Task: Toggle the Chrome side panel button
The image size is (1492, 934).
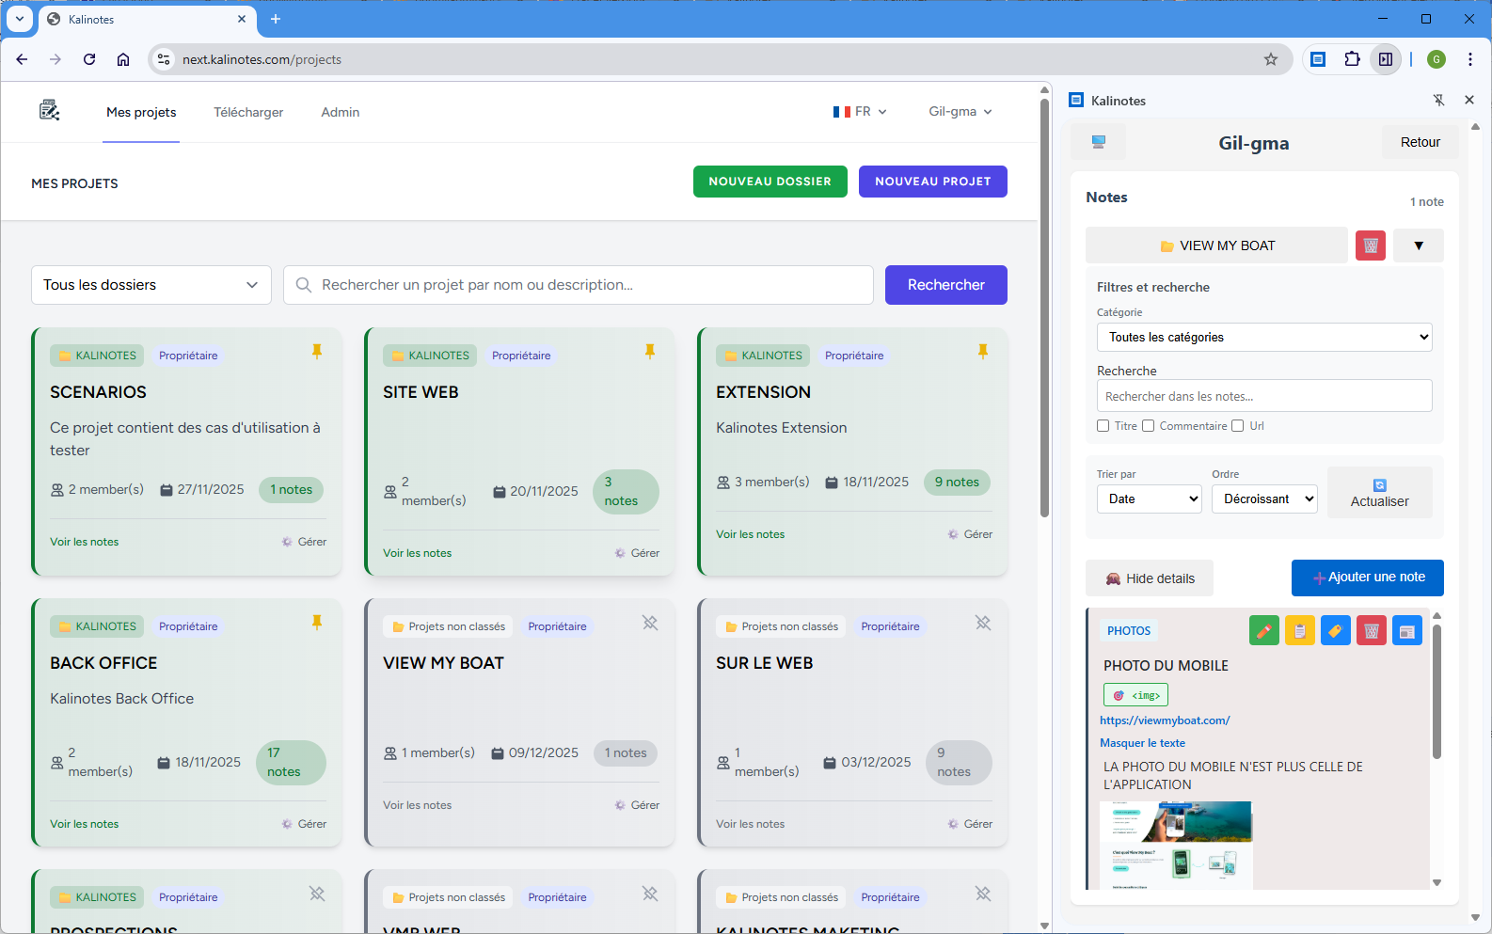Action: [1386, 59]
